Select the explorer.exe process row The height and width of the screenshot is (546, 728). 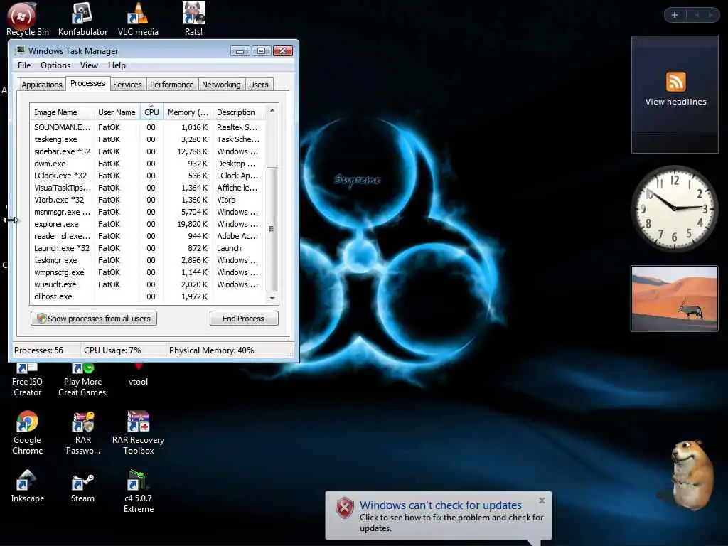click(148, 224)
